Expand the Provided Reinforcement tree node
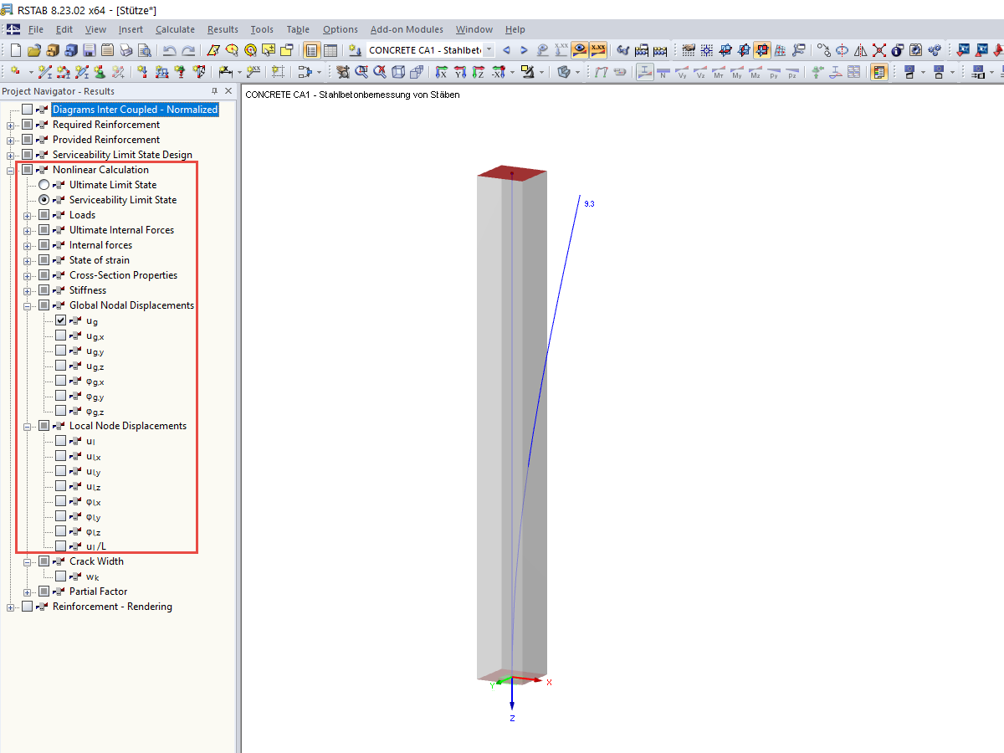Viewport: 1004px width, 753px height. pos(11,140)
